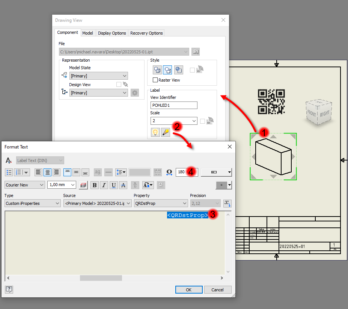Click the help icon in Format Text
Screen dimensions: 348x309
coord(9,289)
